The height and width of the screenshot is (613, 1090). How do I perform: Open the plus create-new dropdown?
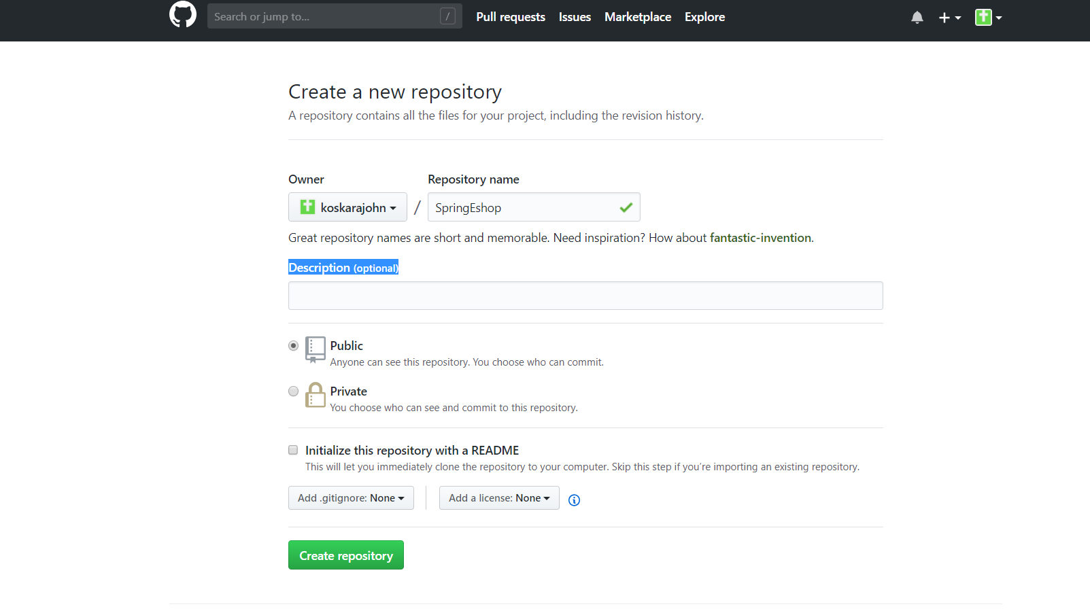tap(950, 18)
